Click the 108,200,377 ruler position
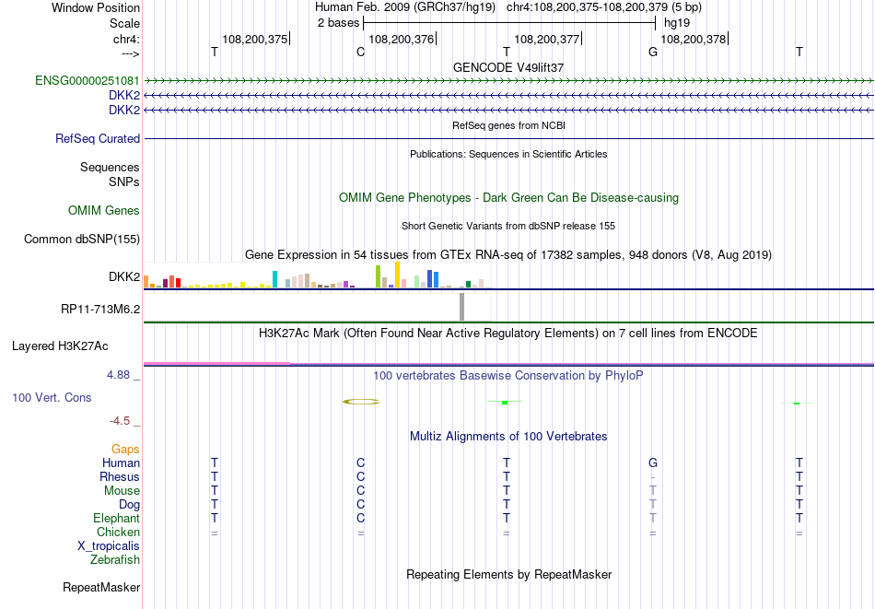Viewport: 875px width, 609px height. click(x=547, y=39)
